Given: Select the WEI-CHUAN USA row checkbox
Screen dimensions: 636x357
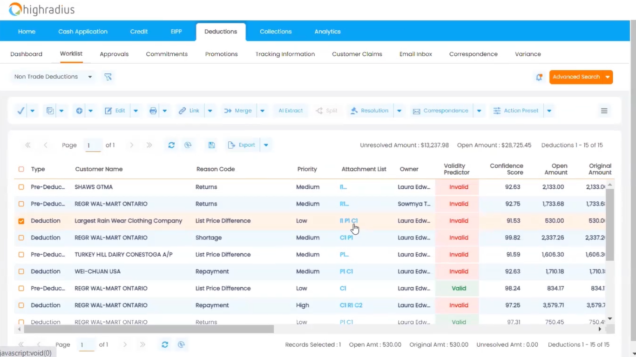Looking at the screenshot, I should point(21,271).
